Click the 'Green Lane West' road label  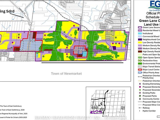coord(6,50)
